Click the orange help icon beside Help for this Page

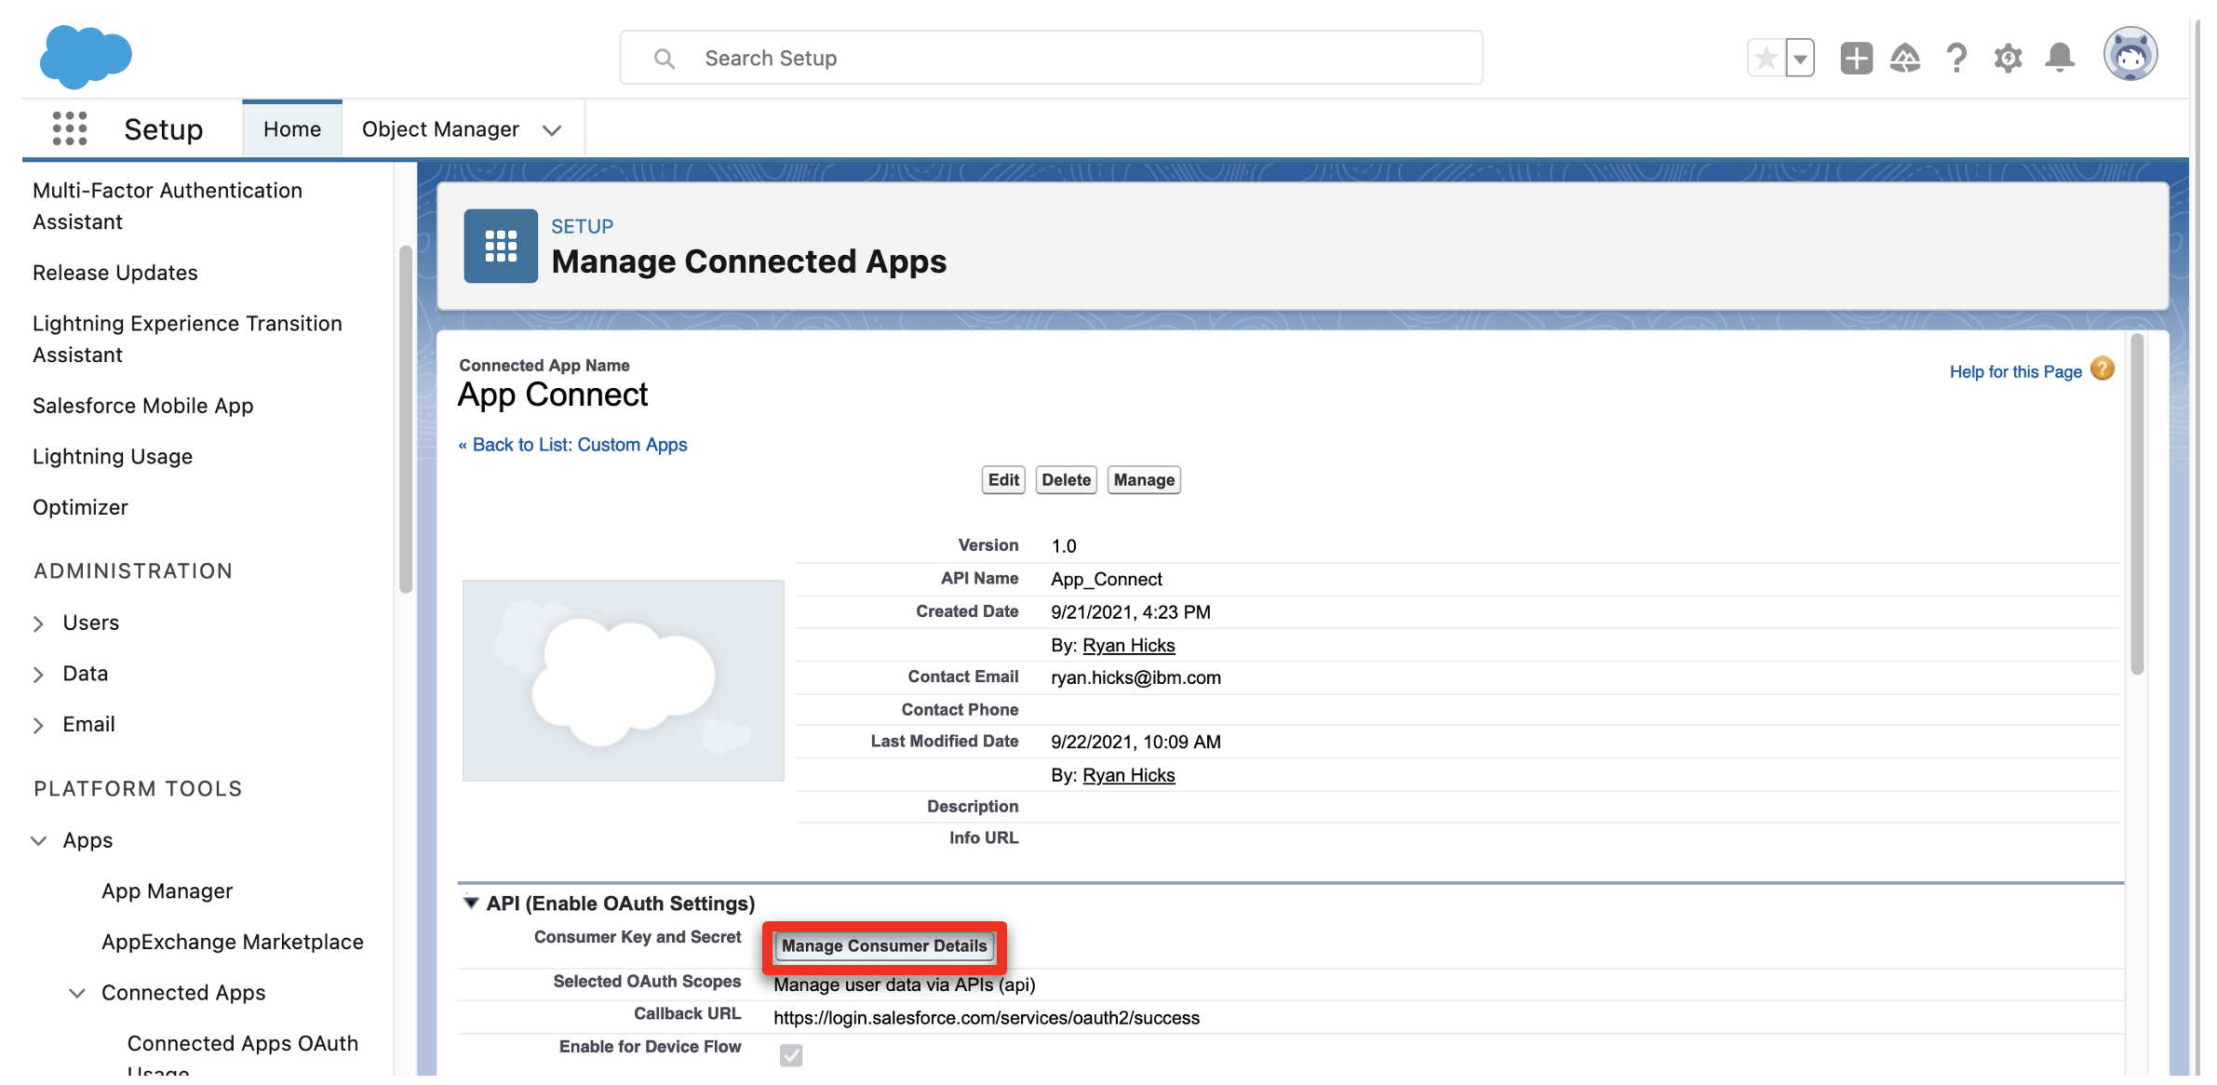pyautogui.click(x=2103, y=369)
